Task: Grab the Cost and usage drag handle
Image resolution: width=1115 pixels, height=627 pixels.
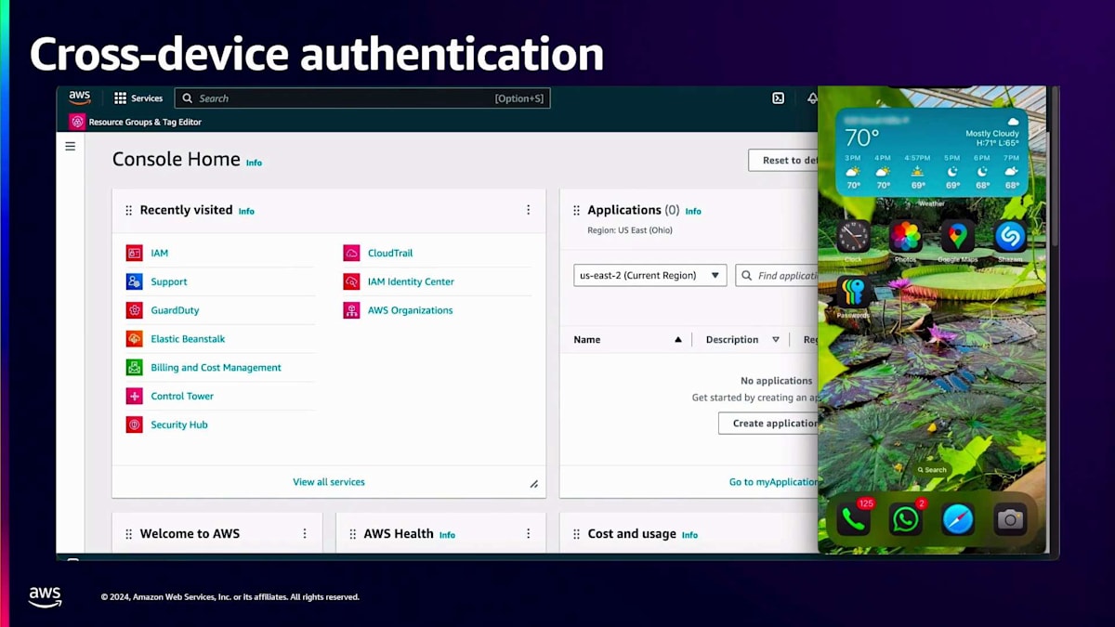Action: coord(576,534)
